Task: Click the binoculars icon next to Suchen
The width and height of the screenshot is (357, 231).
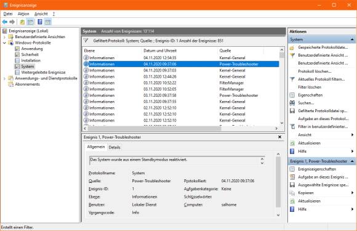Action: [x=292, y=103]
